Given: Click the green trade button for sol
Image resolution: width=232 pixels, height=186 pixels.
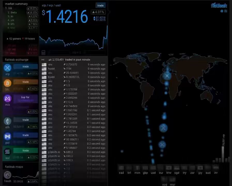Looking at the screenshot, I should coord(26,151).
